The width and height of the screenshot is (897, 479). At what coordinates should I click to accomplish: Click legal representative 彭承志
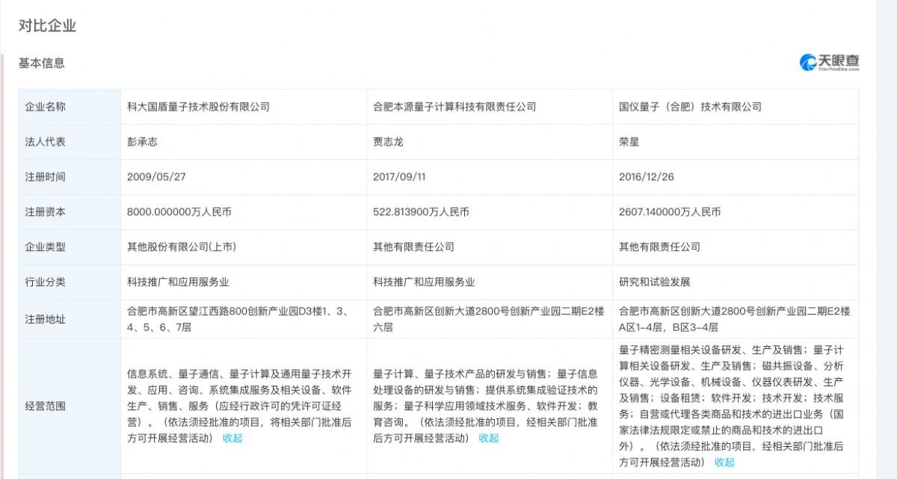143,142
